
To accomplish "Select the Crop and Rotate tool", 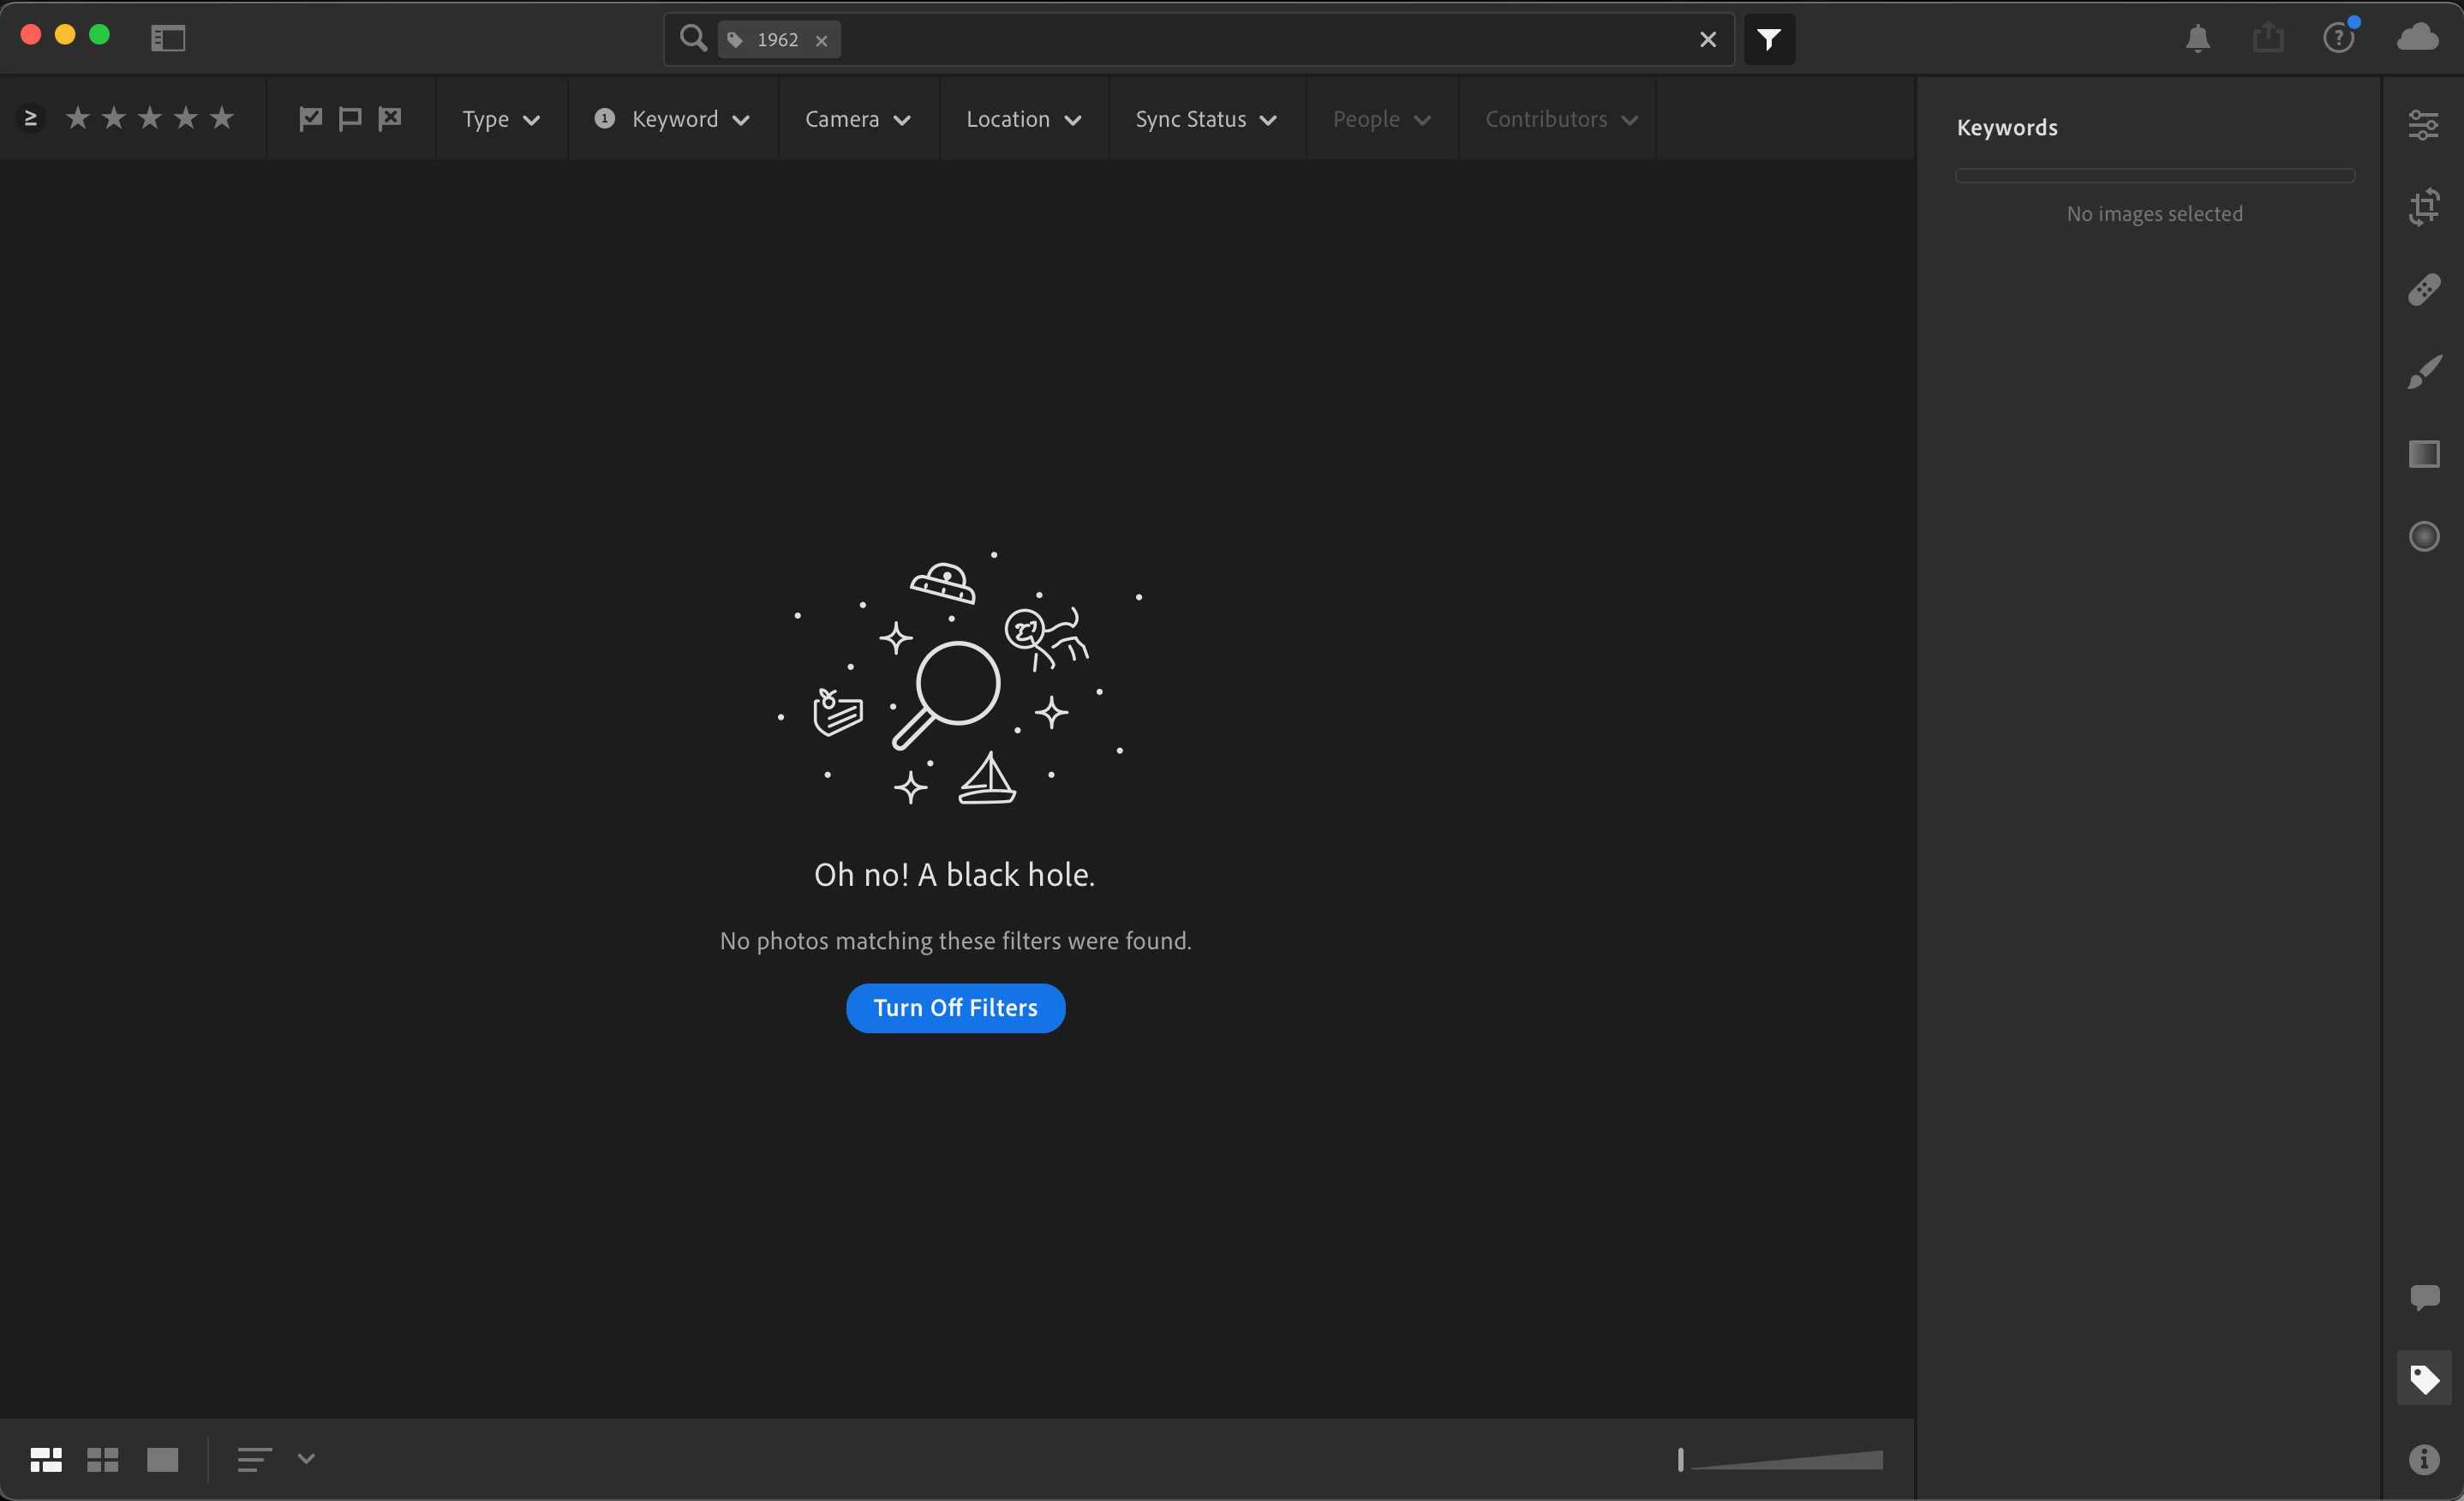I will coord(2423,207).
